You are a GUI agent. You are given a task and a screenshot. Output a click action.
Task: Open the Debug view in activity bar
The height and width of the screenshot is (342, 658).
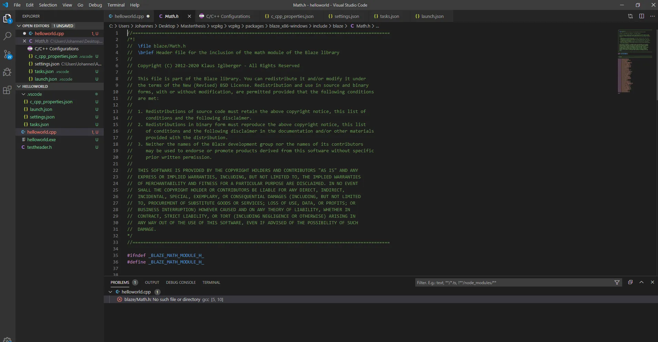pyautogui.click(x=7, y=72)
